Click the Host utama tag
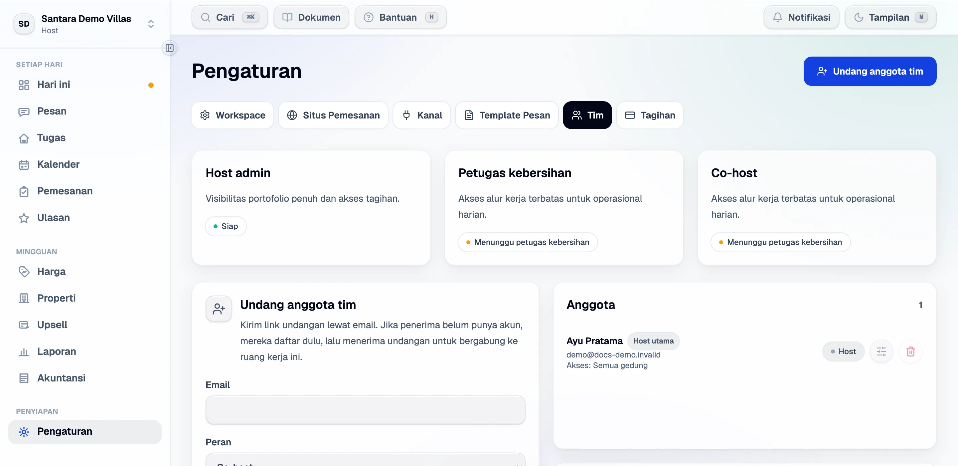The image size is (958, 466). tap(653, 341)
